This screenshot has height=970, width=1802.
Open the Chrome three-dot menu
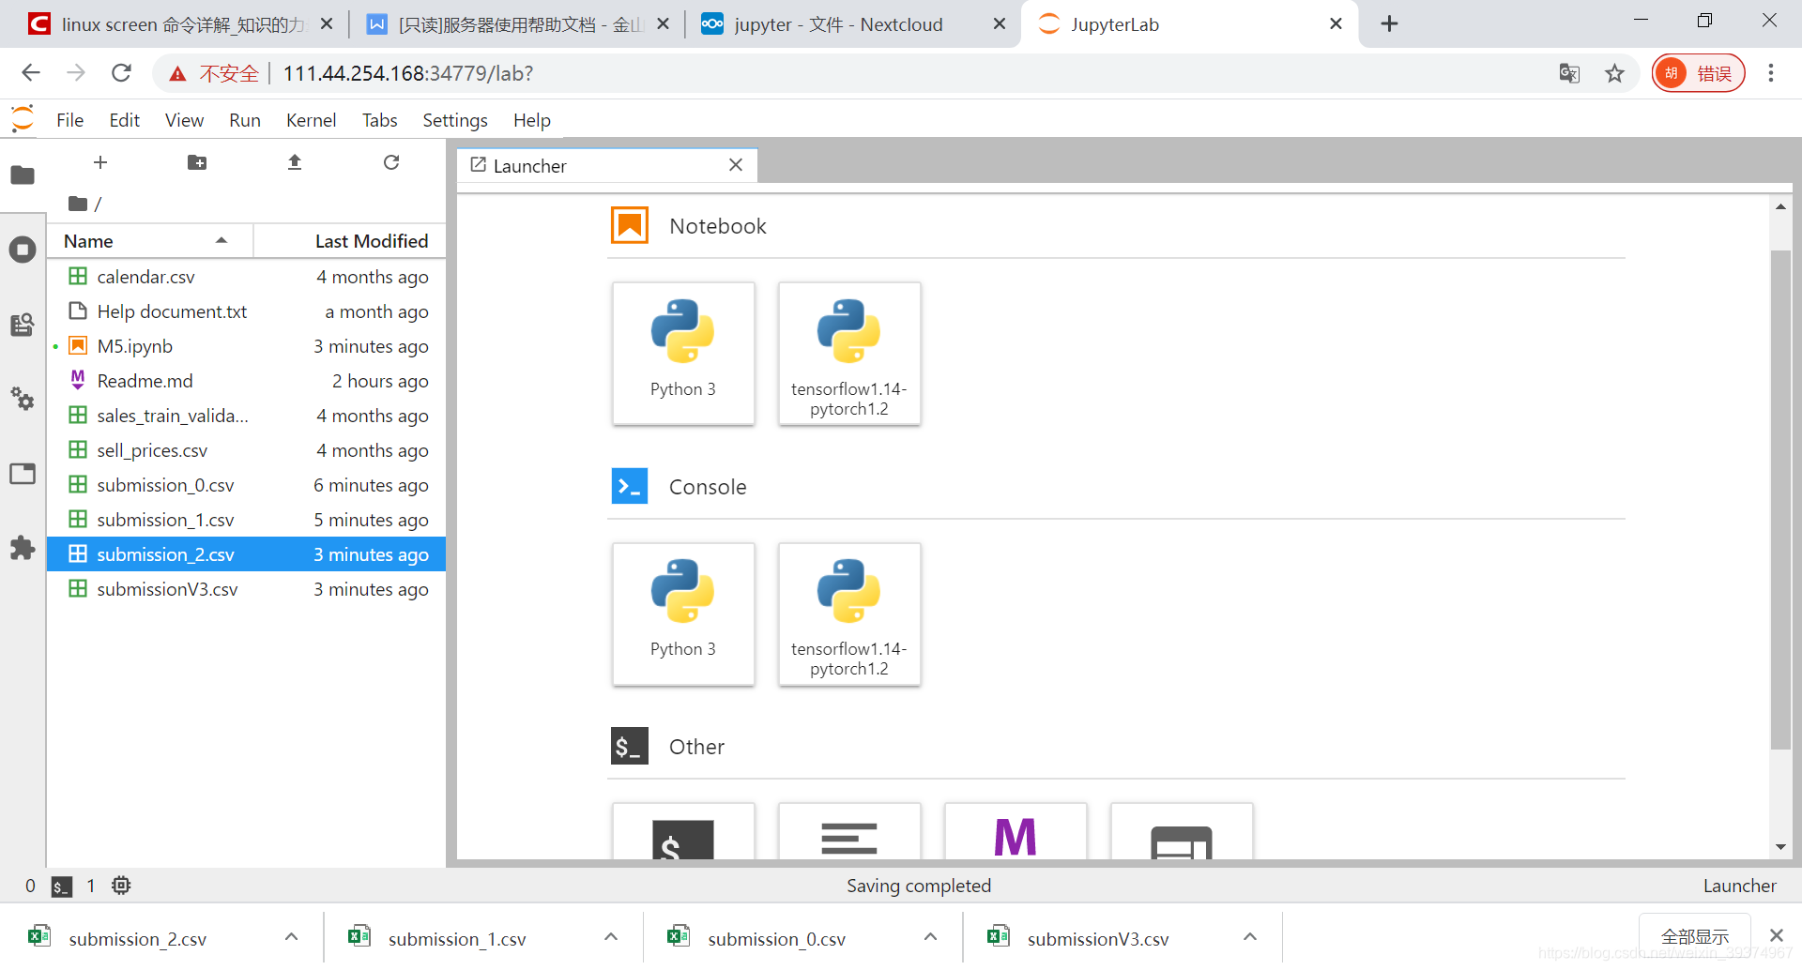(1771, 73)
